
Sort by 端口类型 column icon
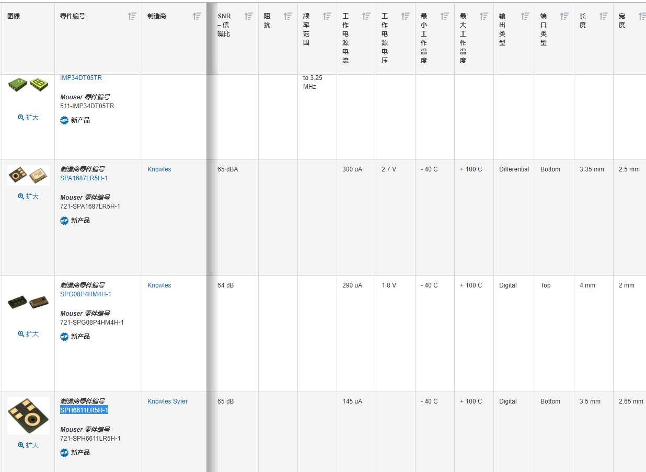(x=564, y=16)
